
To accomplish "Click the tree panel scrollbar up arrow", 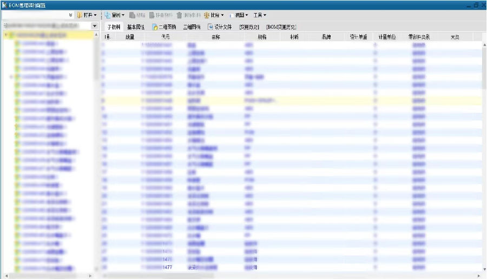I will click(x=96, y=34).
